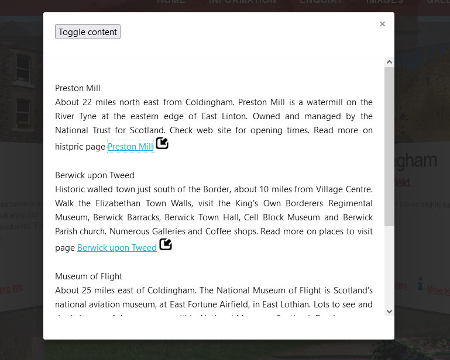This screenshot has height=360, width=450.
Task: Select the INFORMATION menu item
Action: point(242,2)
